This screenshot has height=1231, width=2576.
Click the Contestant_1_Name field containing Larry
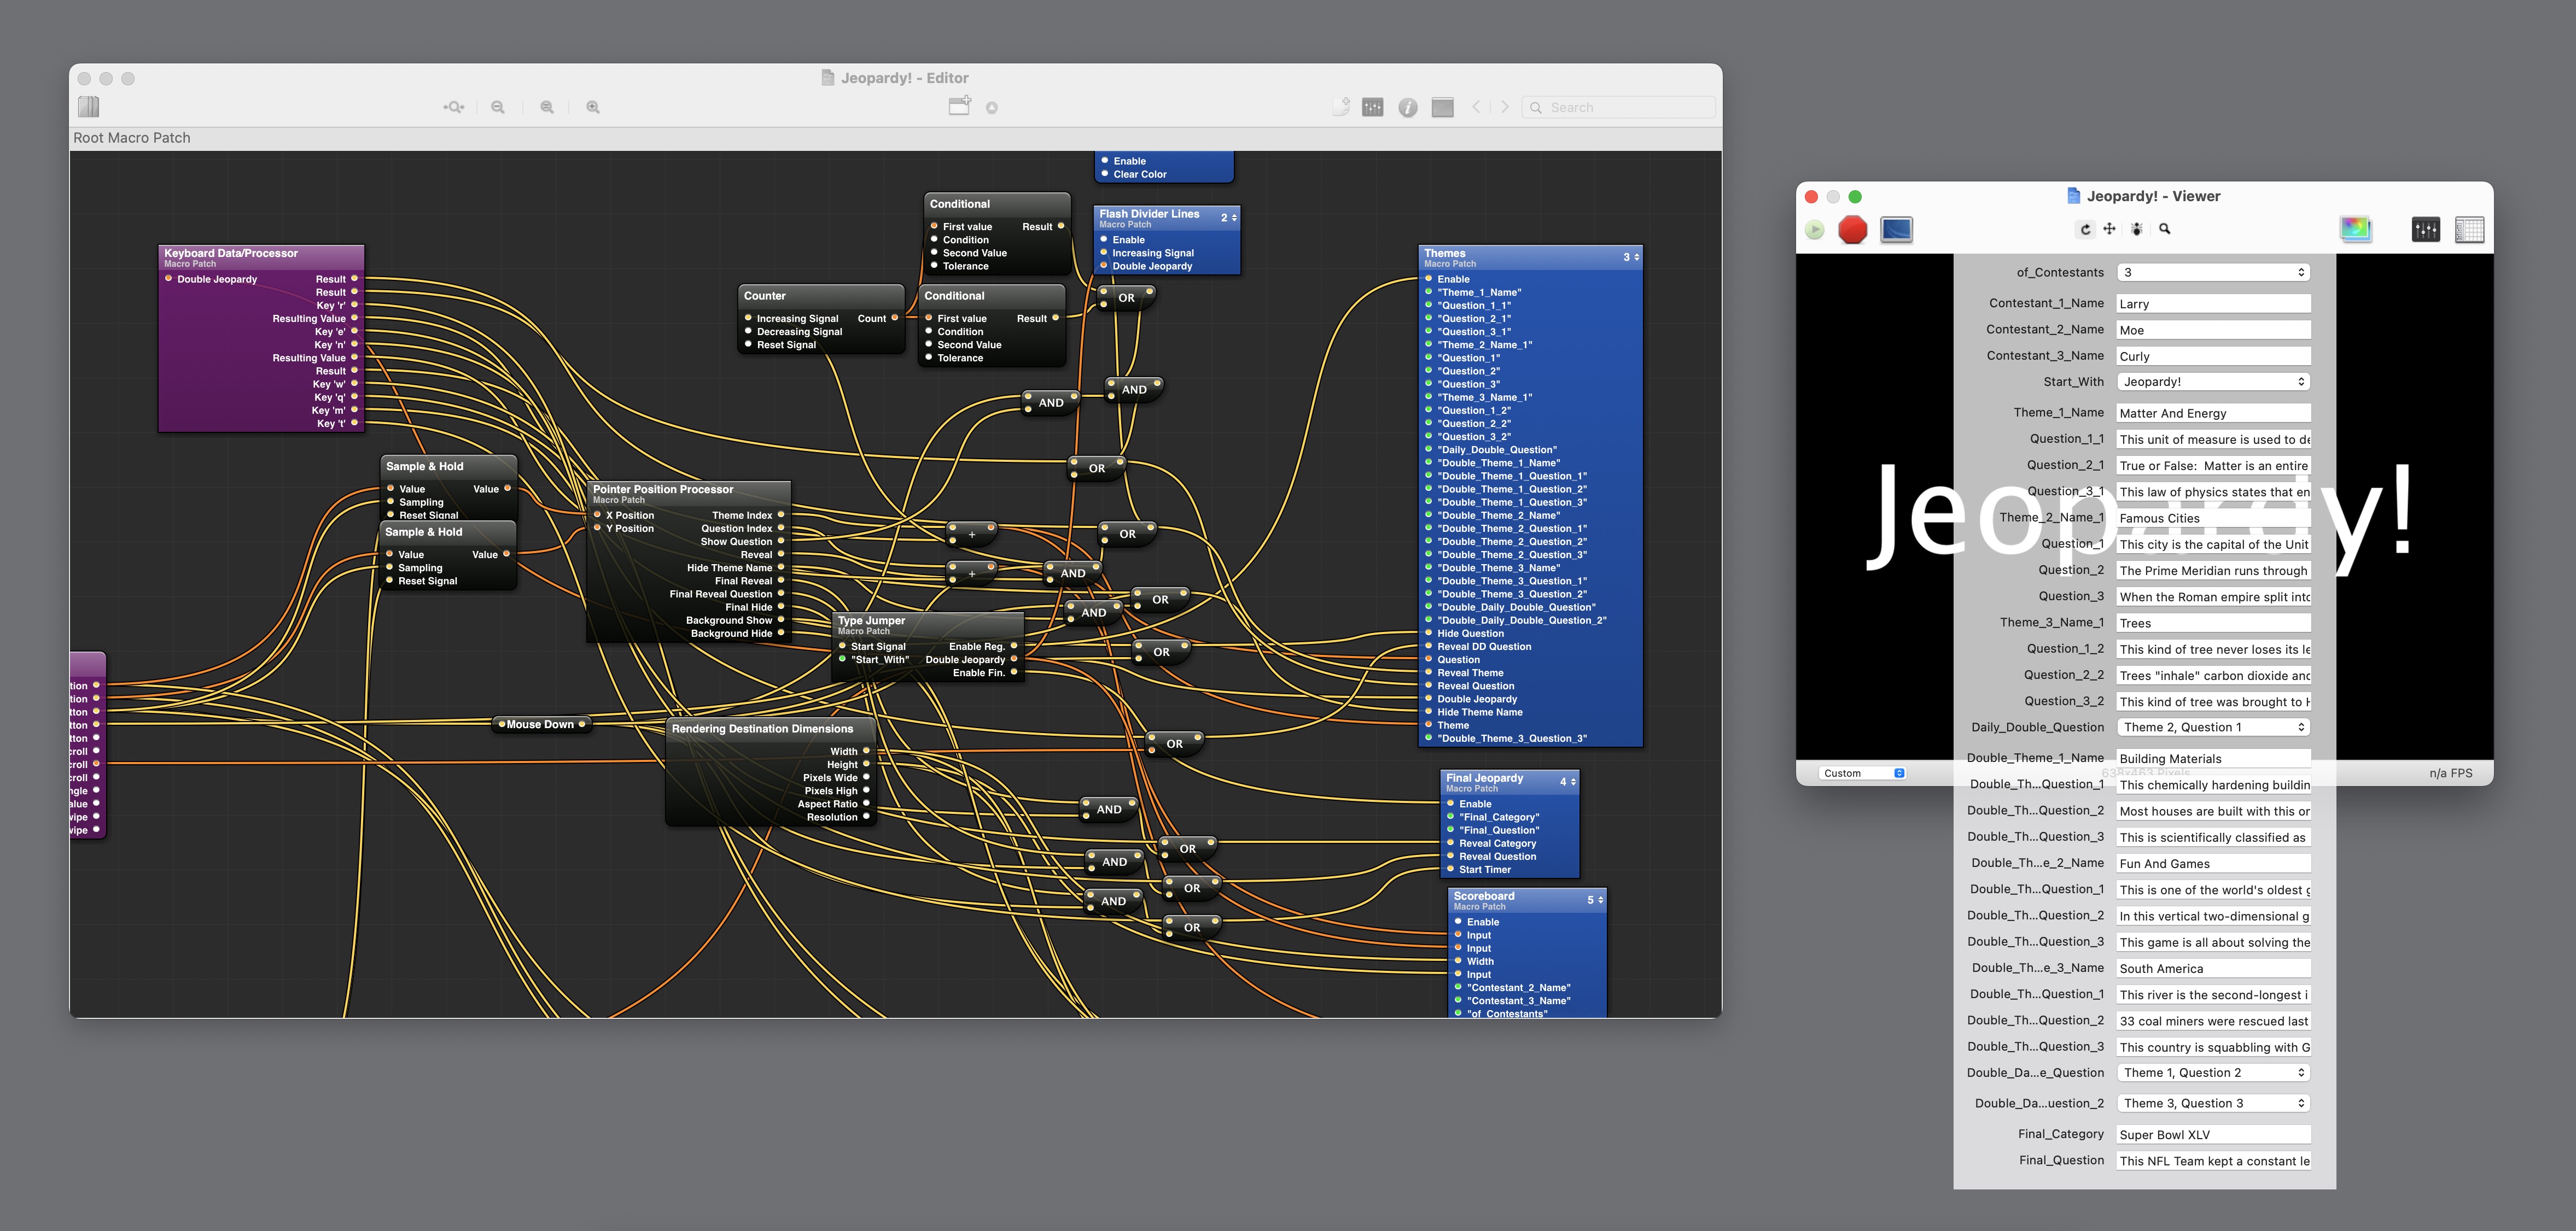tap(2213, 304)
